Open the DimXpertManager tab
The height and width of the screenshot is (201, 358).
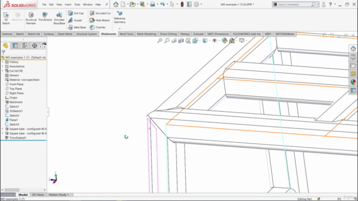click(35, 46)
